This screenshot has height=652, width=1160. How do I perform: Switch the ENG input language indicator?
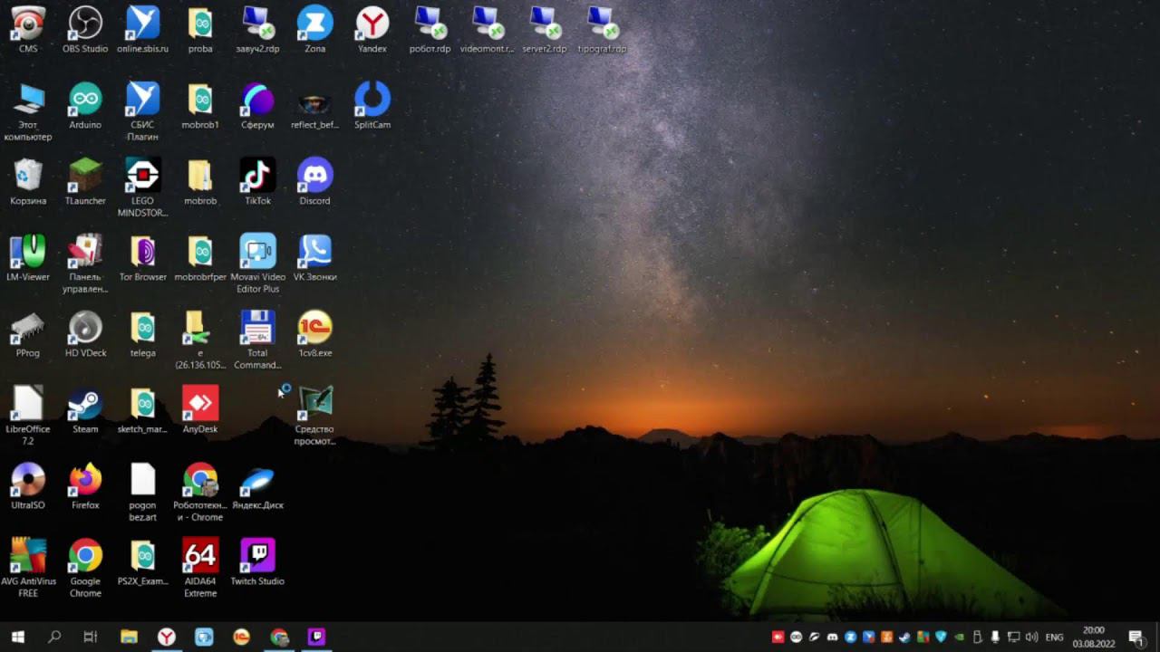point(1055,638)
